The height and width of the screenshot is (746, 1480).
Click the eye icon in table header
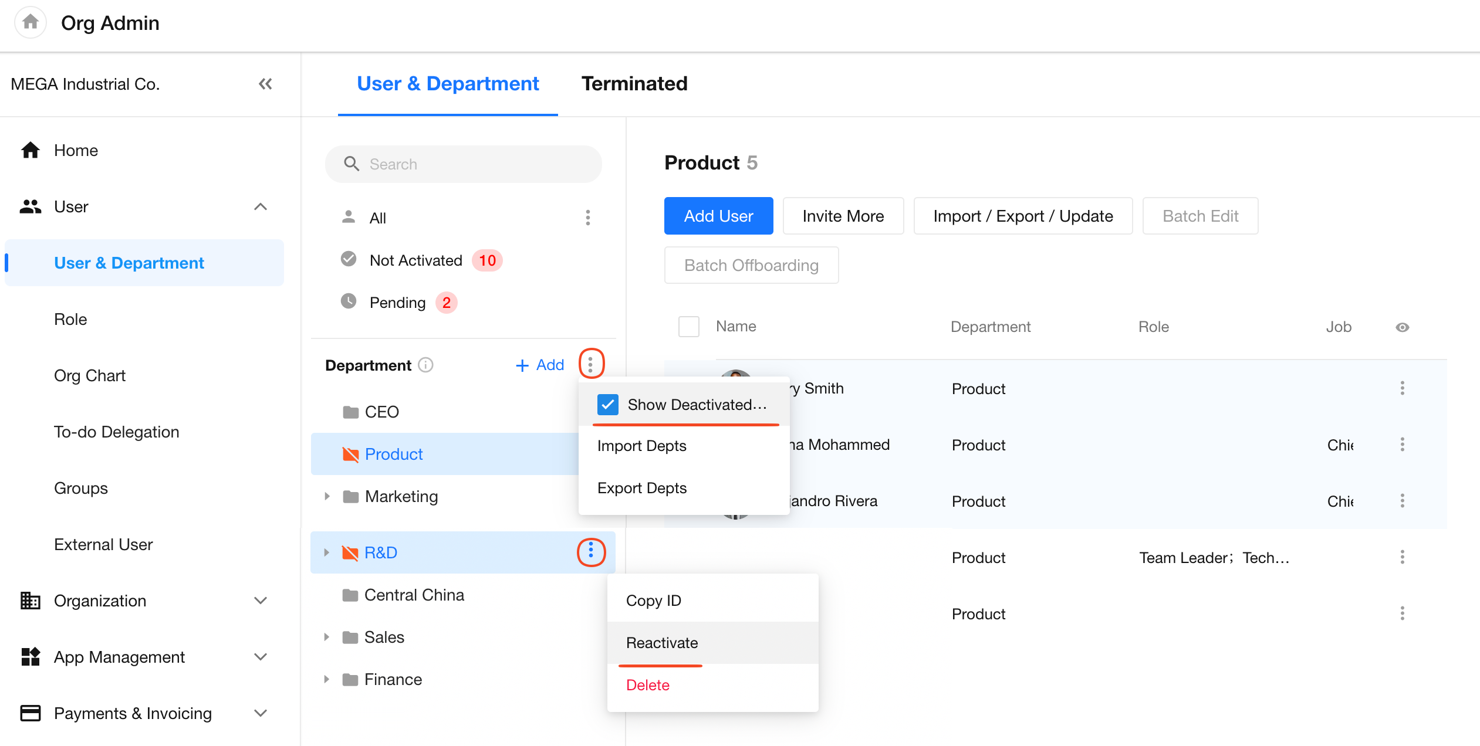tap(1402, 327)
